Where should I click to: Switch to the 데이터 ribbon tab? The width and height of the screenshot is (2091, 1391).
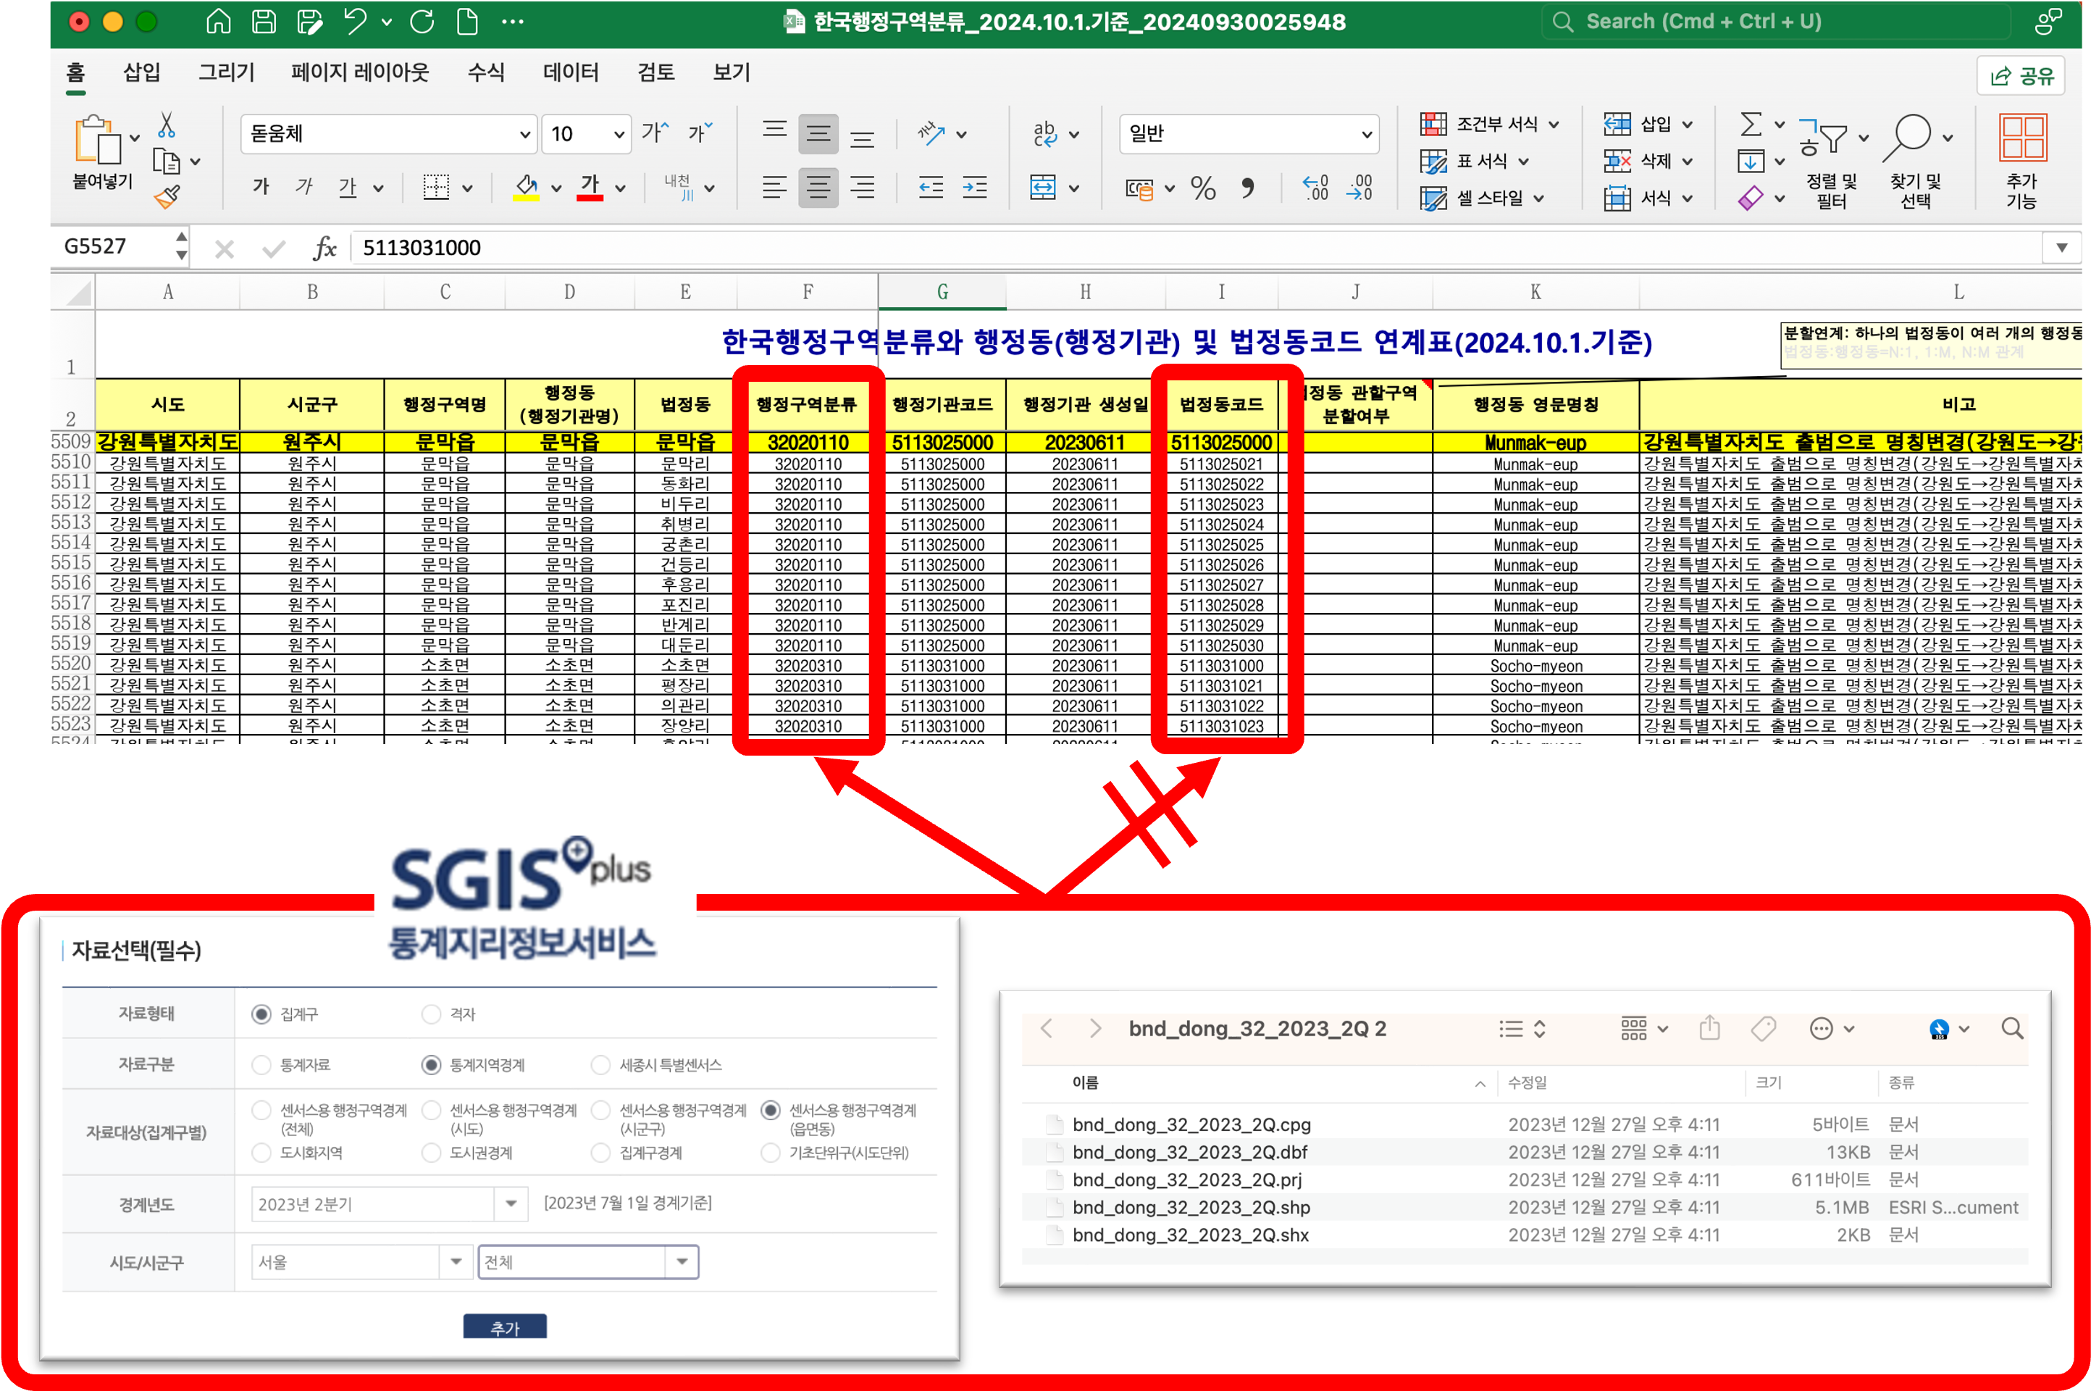[570, 72]
